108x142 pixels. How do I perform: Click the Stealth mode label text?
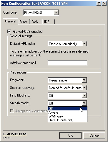click(x=19, y=103)
